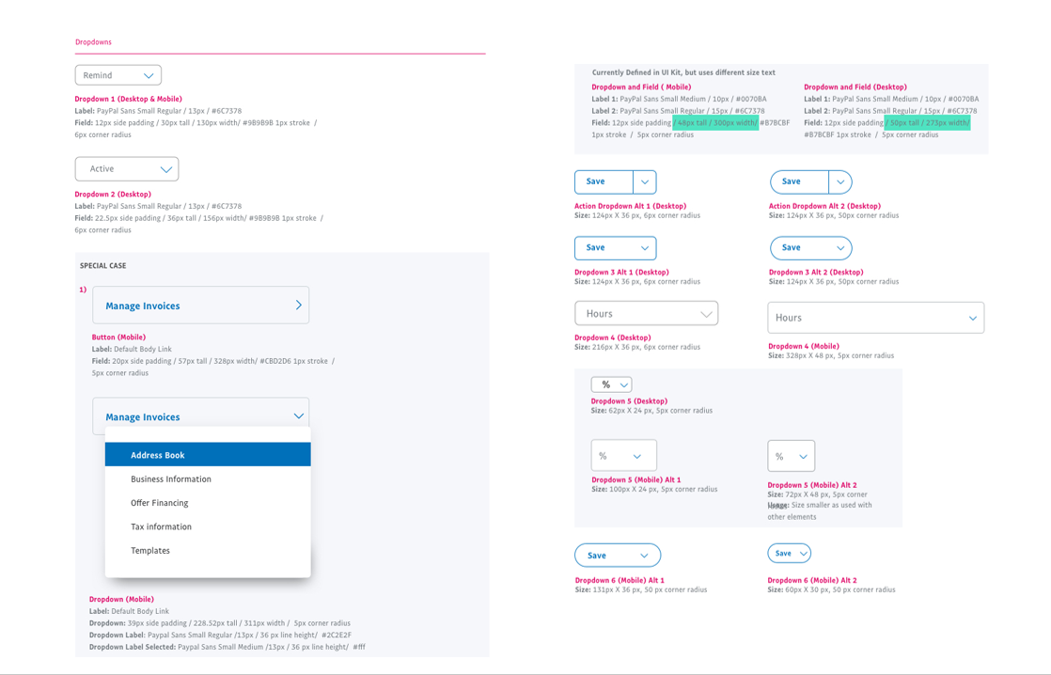The height and width of the screenshot is (675, 1051).
Task: Open the Remind dropdown
Action: (x=118, y=75)
